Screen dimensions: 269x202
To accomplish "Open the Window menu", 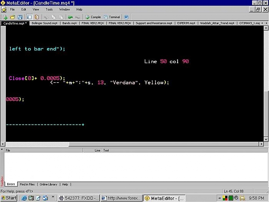I will 65,9.
